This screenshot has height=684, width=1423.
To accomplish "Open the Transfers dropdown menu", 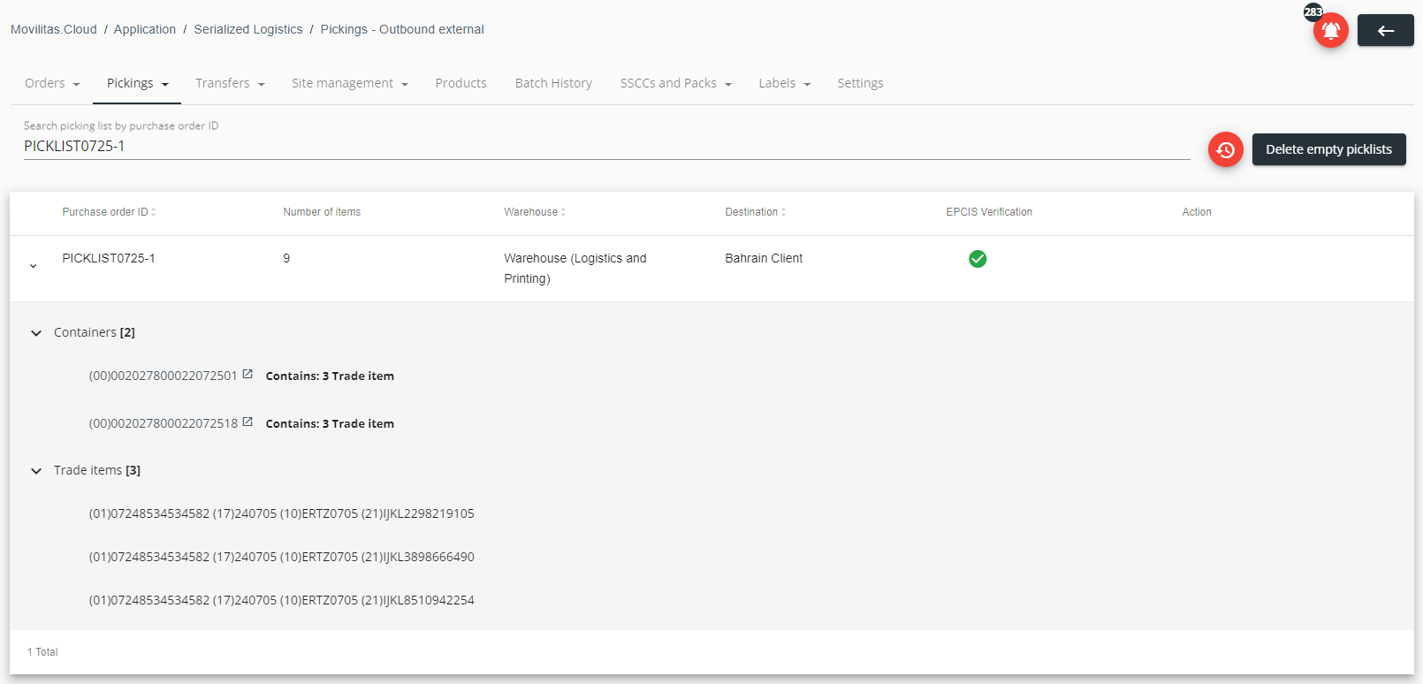I will [x=230, y=83].
